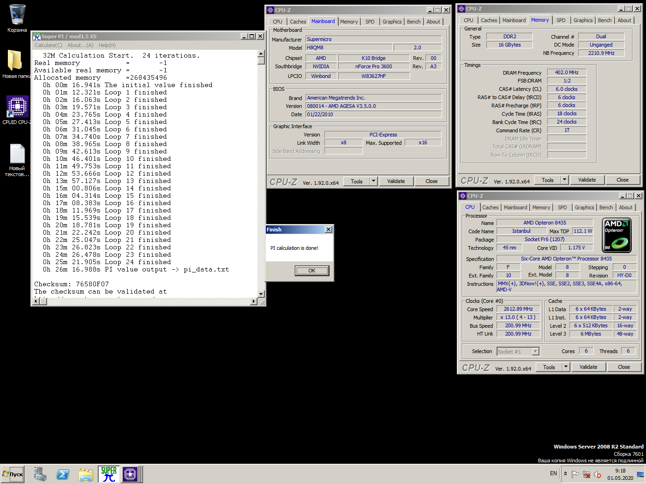
Task: Click the Пуск start button
Action: coord(12,474)
